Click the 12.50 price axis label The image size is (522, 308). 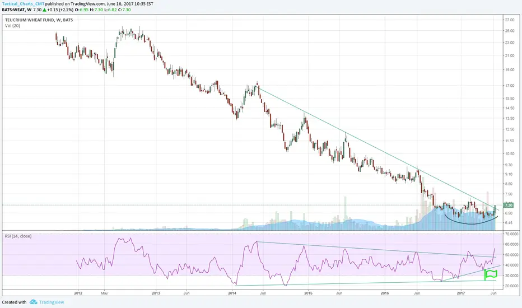[510, 129]
